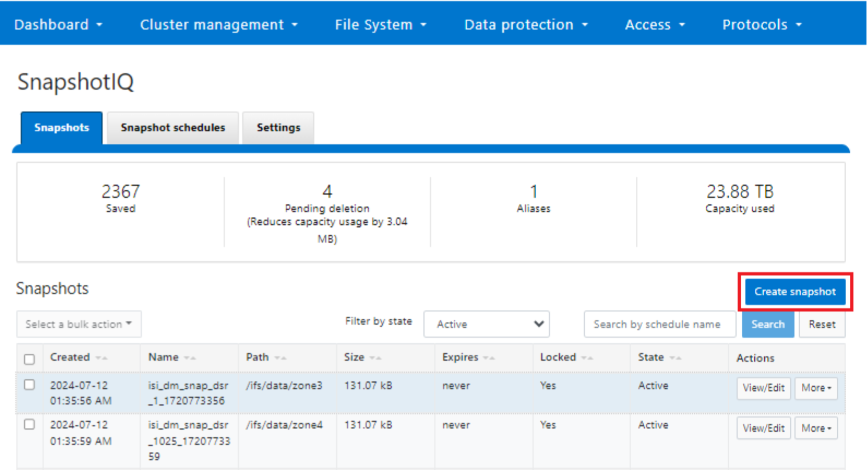
Task: Sort the table by Name column
Action: pyautogui.click(x=172, y=357)
